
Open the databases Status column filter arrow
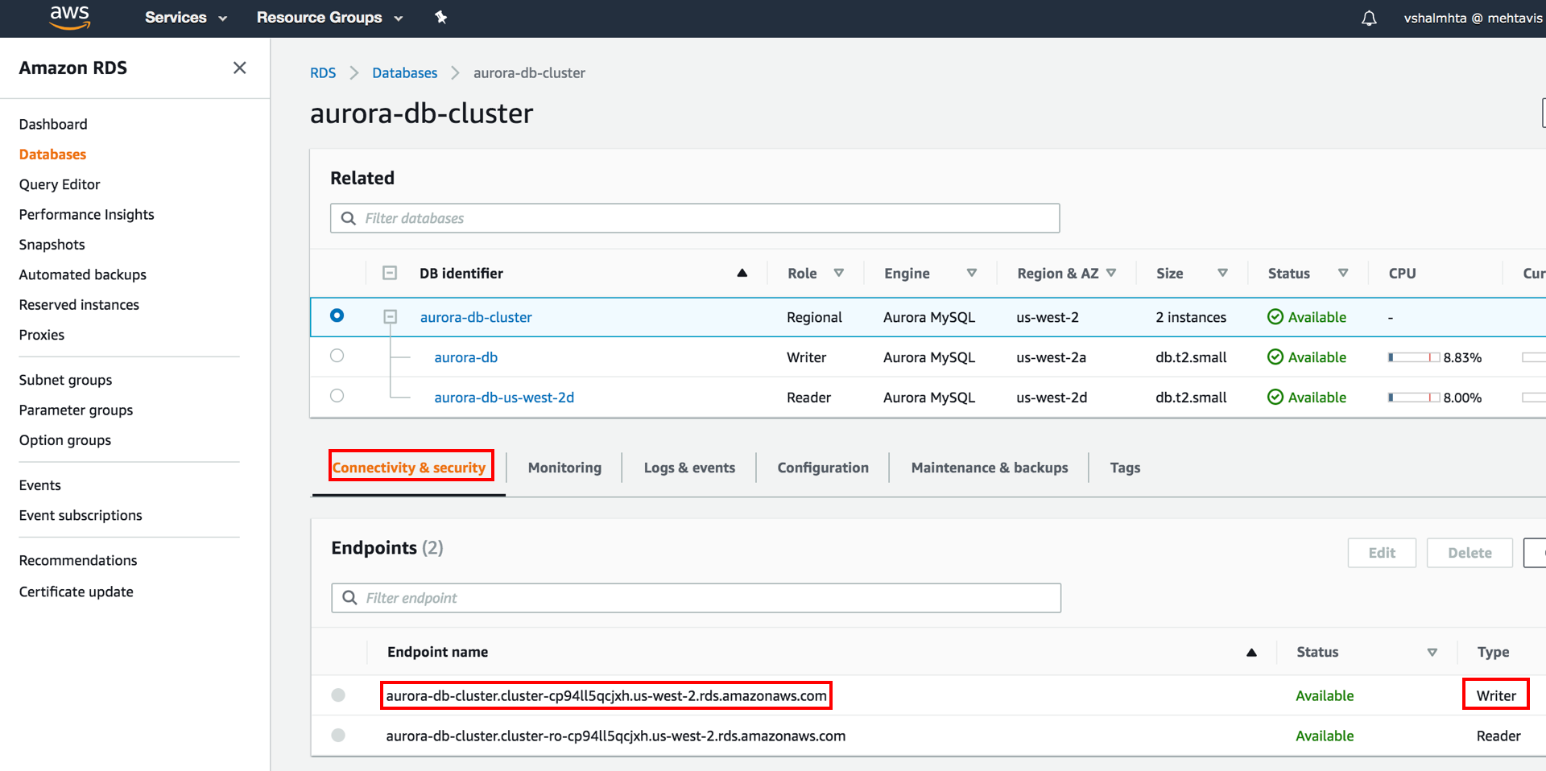coord(1343,273)
